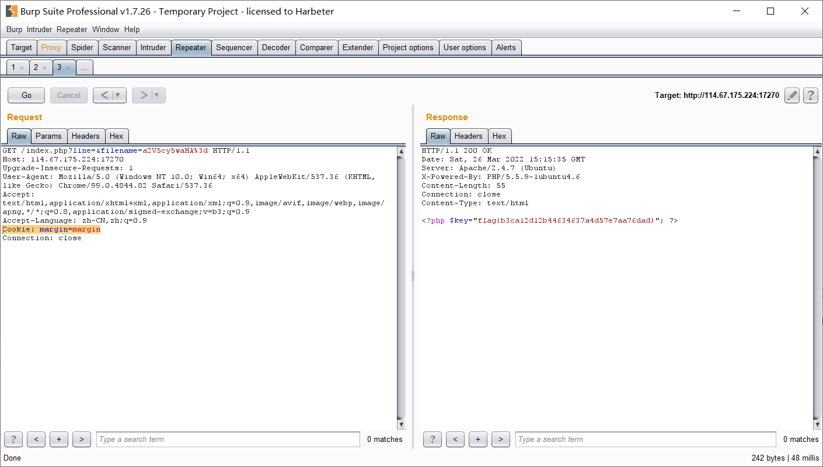Open the Project options tab
The height and width of the screenshot is (467, 823).
pyautogui.click(x=408, y=48)
